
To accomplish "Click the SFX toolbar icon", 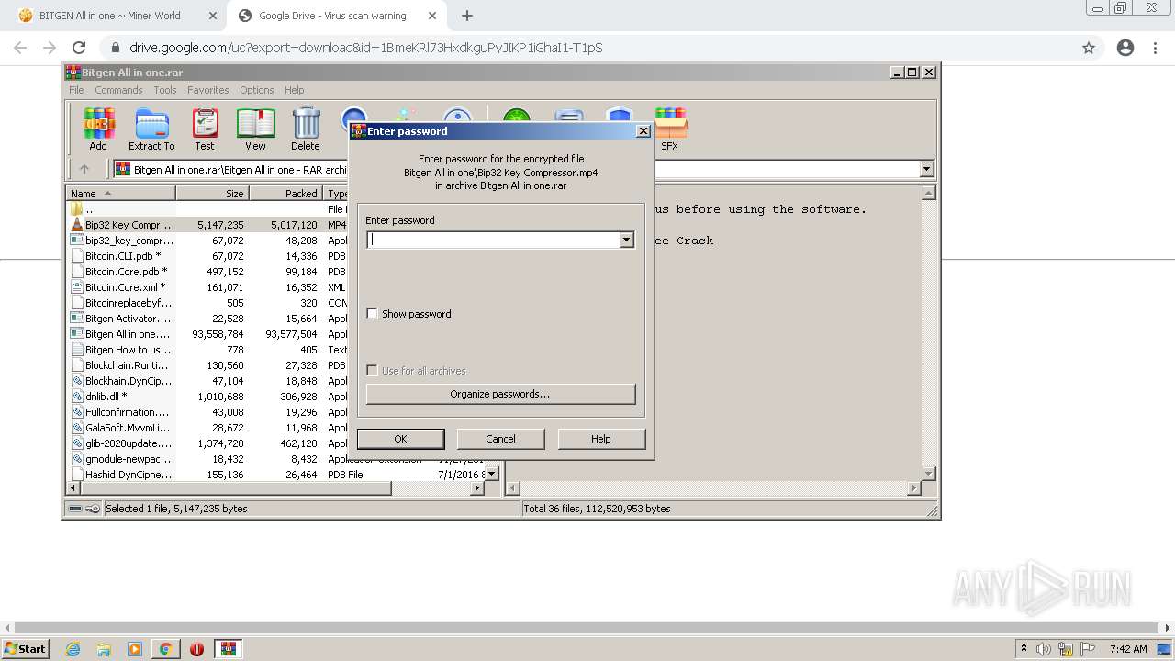I will 670,129.
